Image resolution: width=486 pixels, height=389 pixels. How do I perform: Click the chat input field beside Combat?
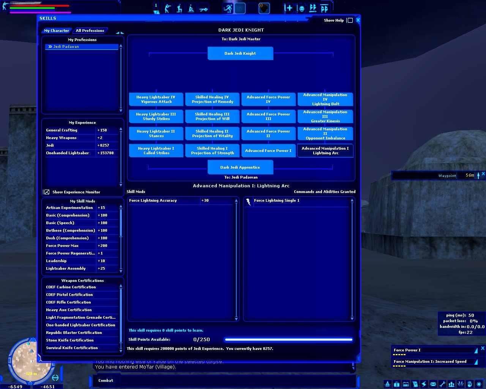pos(238,381)
